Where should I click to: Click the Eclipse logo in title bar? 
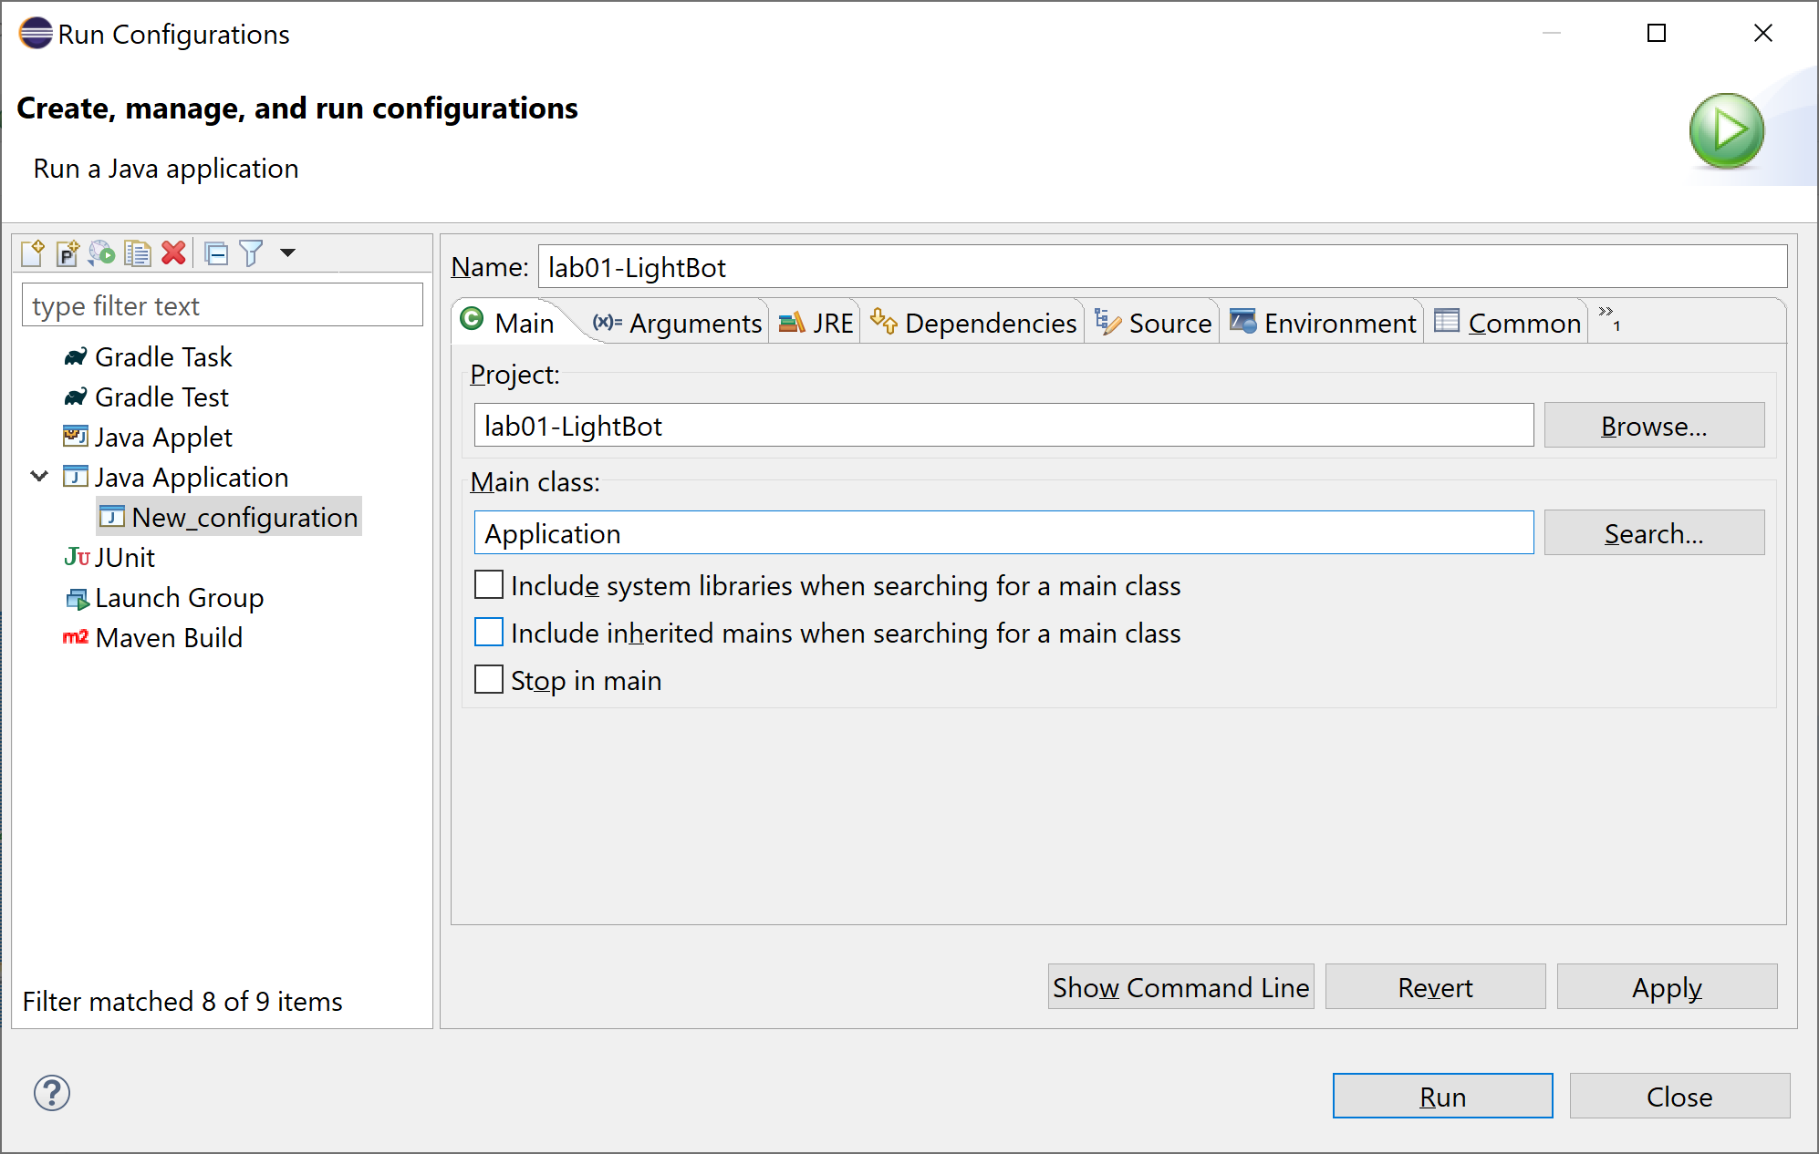tap(36, 34)
